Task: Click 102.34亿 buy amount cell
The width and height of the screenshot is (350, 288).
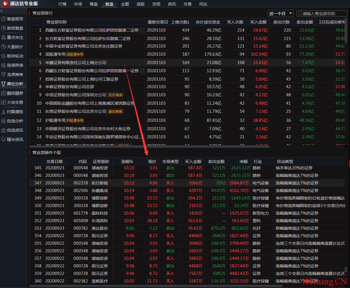Action: point(259,54)
